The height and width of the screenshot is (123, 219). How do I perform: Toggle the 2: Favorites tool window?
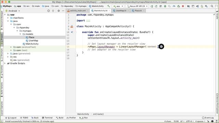point(2,72)
